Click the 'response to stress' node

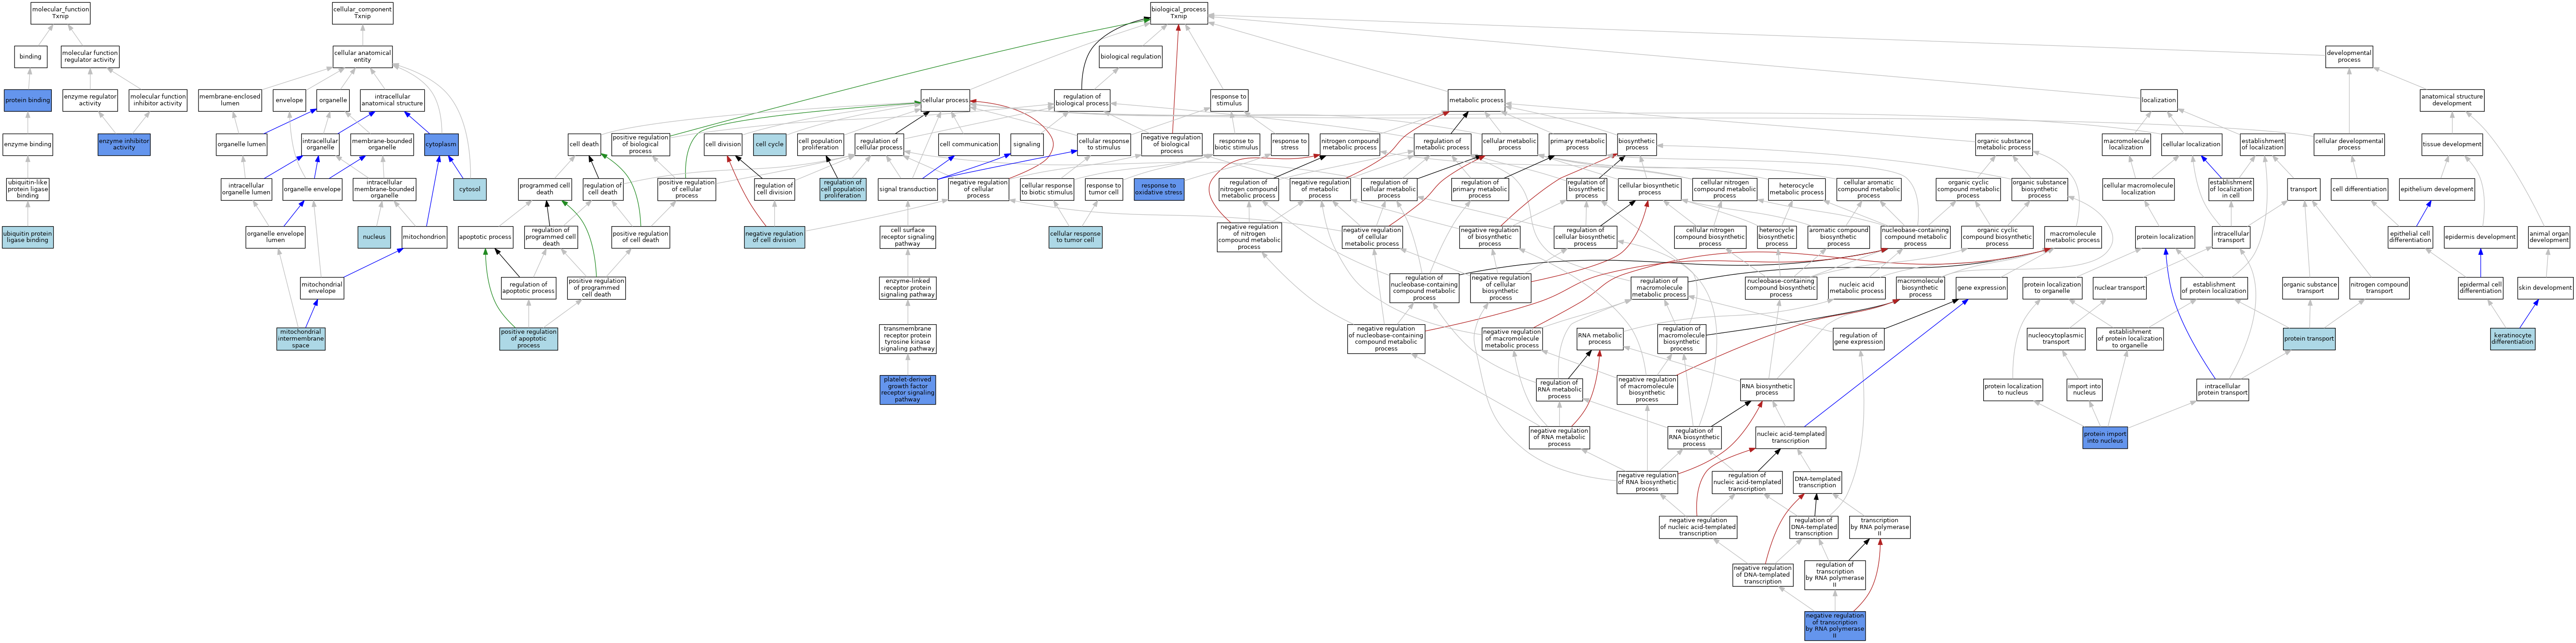[1289, 144]
